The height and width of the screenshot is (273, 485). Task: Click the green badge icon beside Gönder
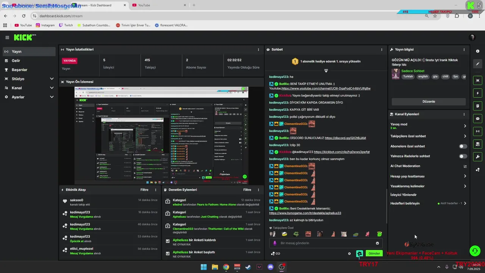coord(360,253)
